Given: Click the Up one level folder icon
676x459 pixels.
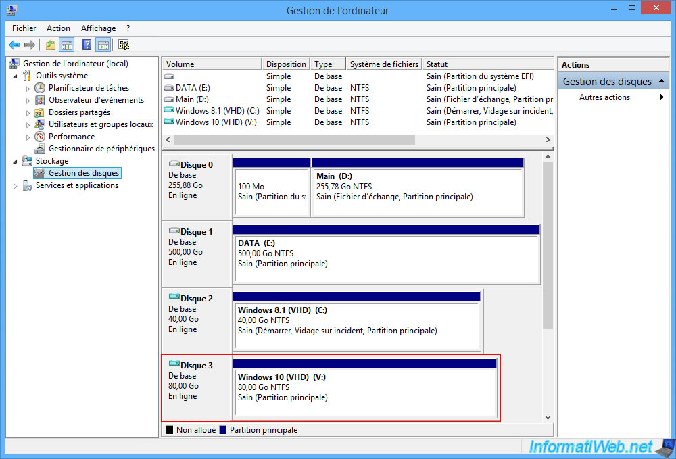Looking at the screenshot, I should (x=51, y=45).
